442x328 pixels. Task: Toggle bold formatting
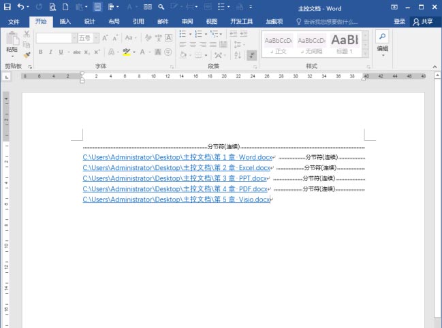pos(41,52)
